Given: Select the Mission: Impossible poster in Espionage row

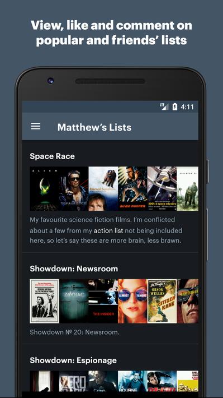Looking at the screenshot, I should (162, 382).
